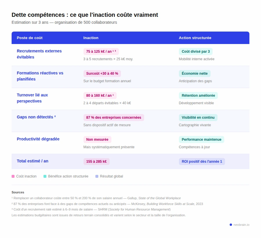Click the neobrain.io logo dot

click(231, 224)
